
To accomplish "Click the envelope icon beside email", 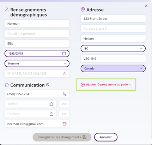I will coord(65,124).
